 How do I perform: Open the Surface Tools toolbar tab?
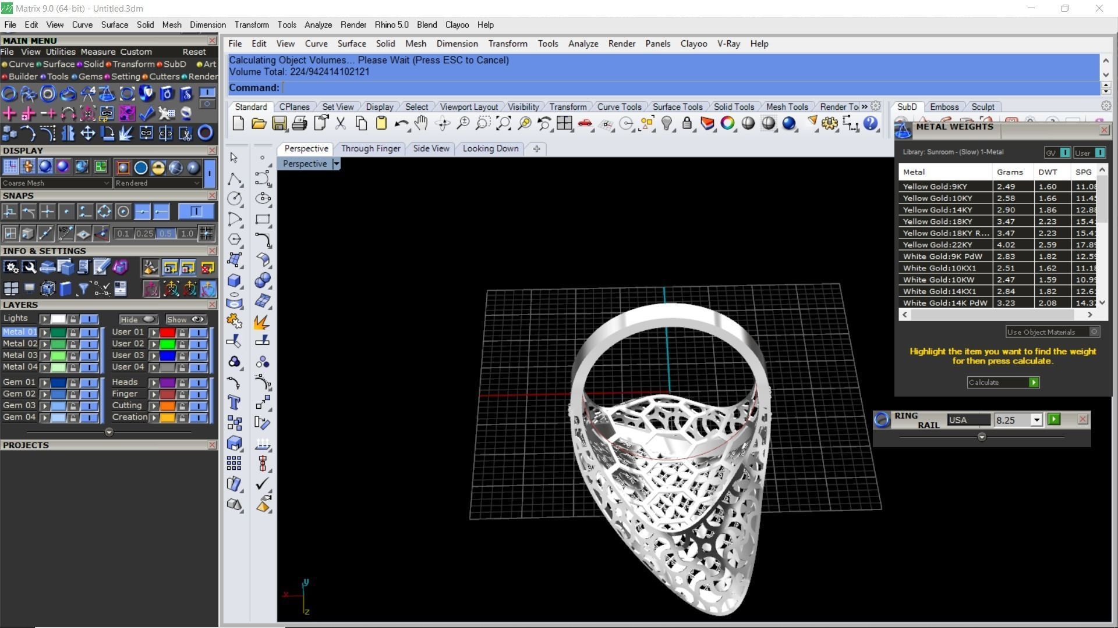(677, 107)
